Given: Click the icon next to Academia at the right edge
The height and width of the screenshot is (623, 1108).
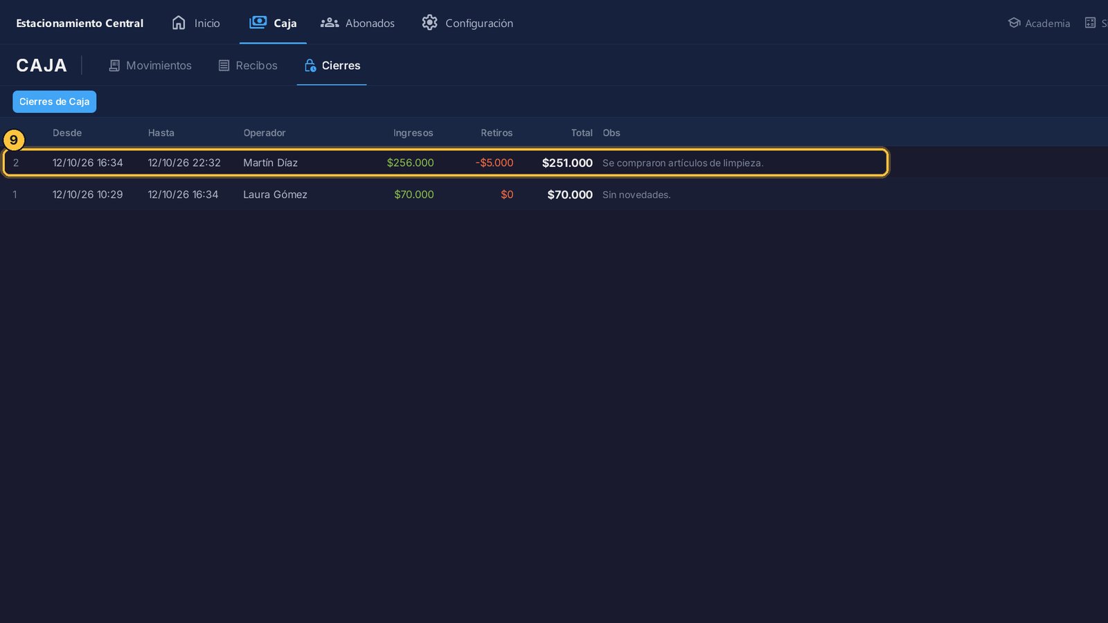Looking at the screenshot, I should pyautogui.click(x=1090, y=23).
